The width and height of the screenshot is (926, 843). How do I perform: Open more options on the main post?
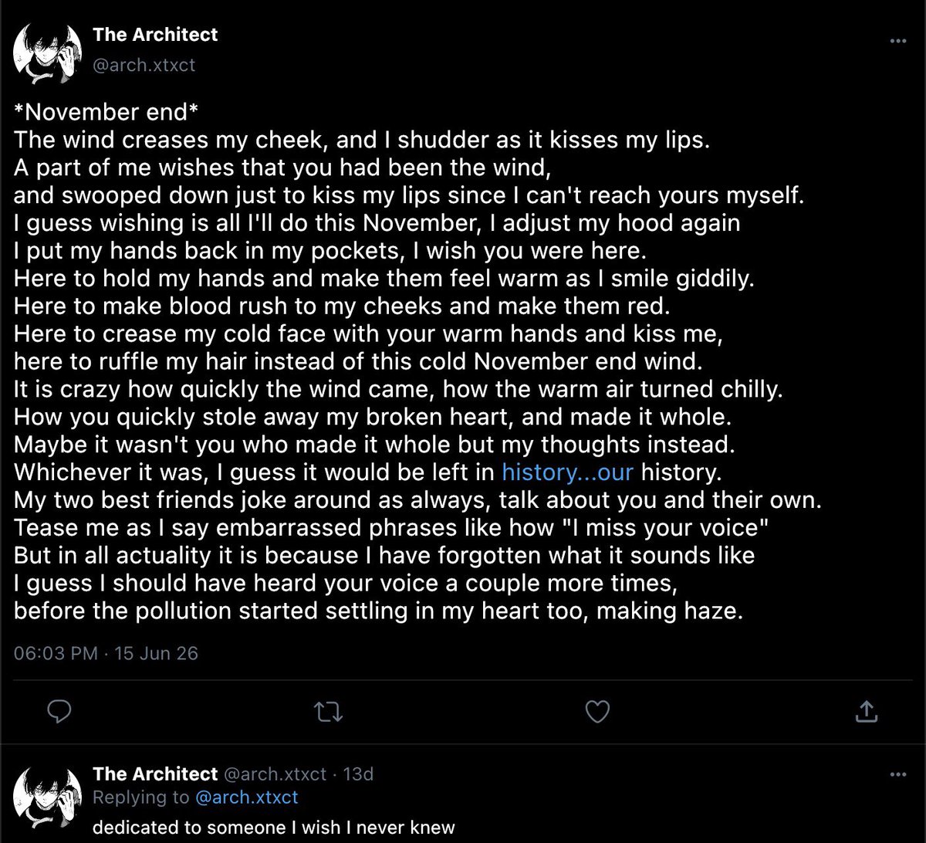point(897,41)
